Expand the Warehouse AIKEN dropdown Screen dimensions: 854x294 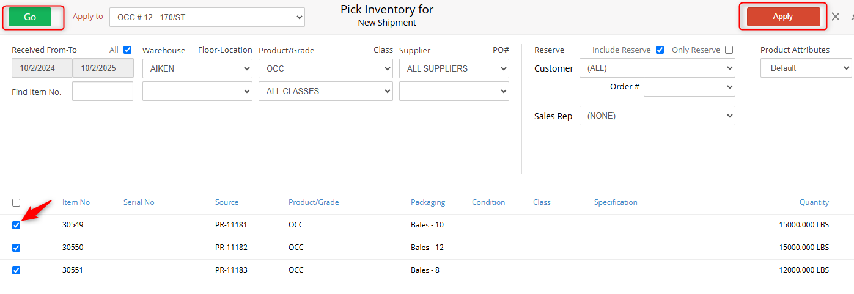[197, 68]
